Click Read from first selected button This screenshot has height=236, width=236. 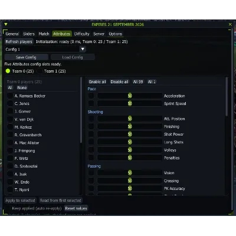coord(61,201)
